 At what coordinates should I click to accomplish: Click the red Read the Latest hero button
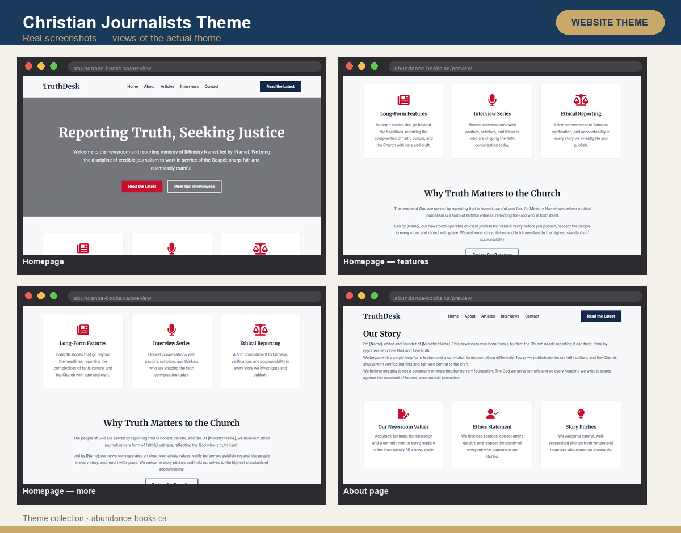[142, 187]
